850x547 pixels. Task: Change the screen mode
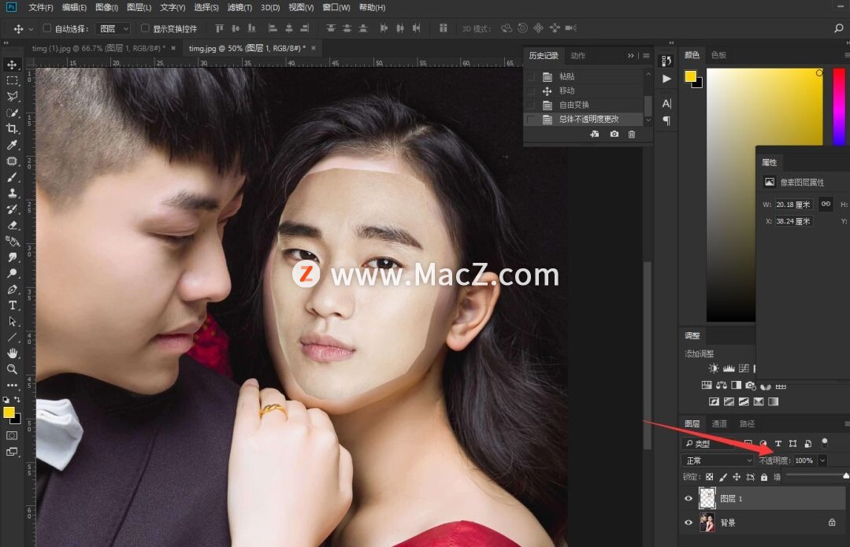[x=12, y=452]
